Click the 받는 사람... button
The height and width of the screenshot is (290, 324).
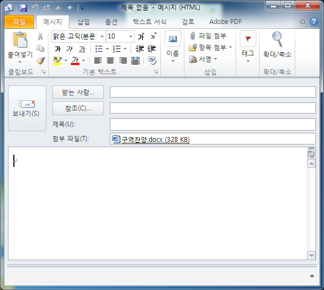point(78,92)
